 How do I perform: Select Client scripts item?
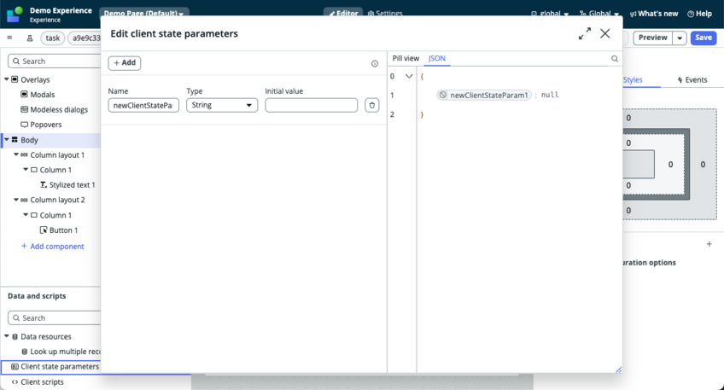[x=42, y=382]
